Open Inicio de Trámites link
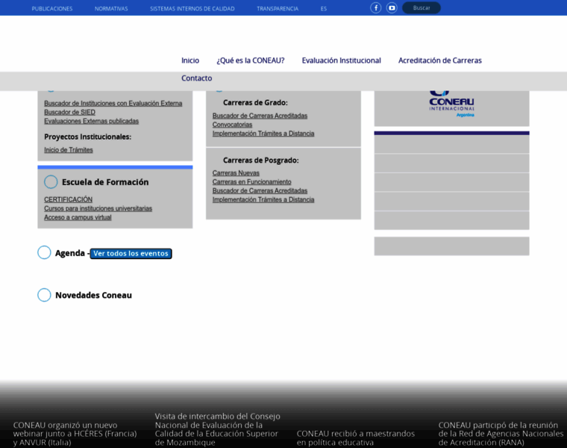This screenshot has height=448, width=567. point(69,150)
